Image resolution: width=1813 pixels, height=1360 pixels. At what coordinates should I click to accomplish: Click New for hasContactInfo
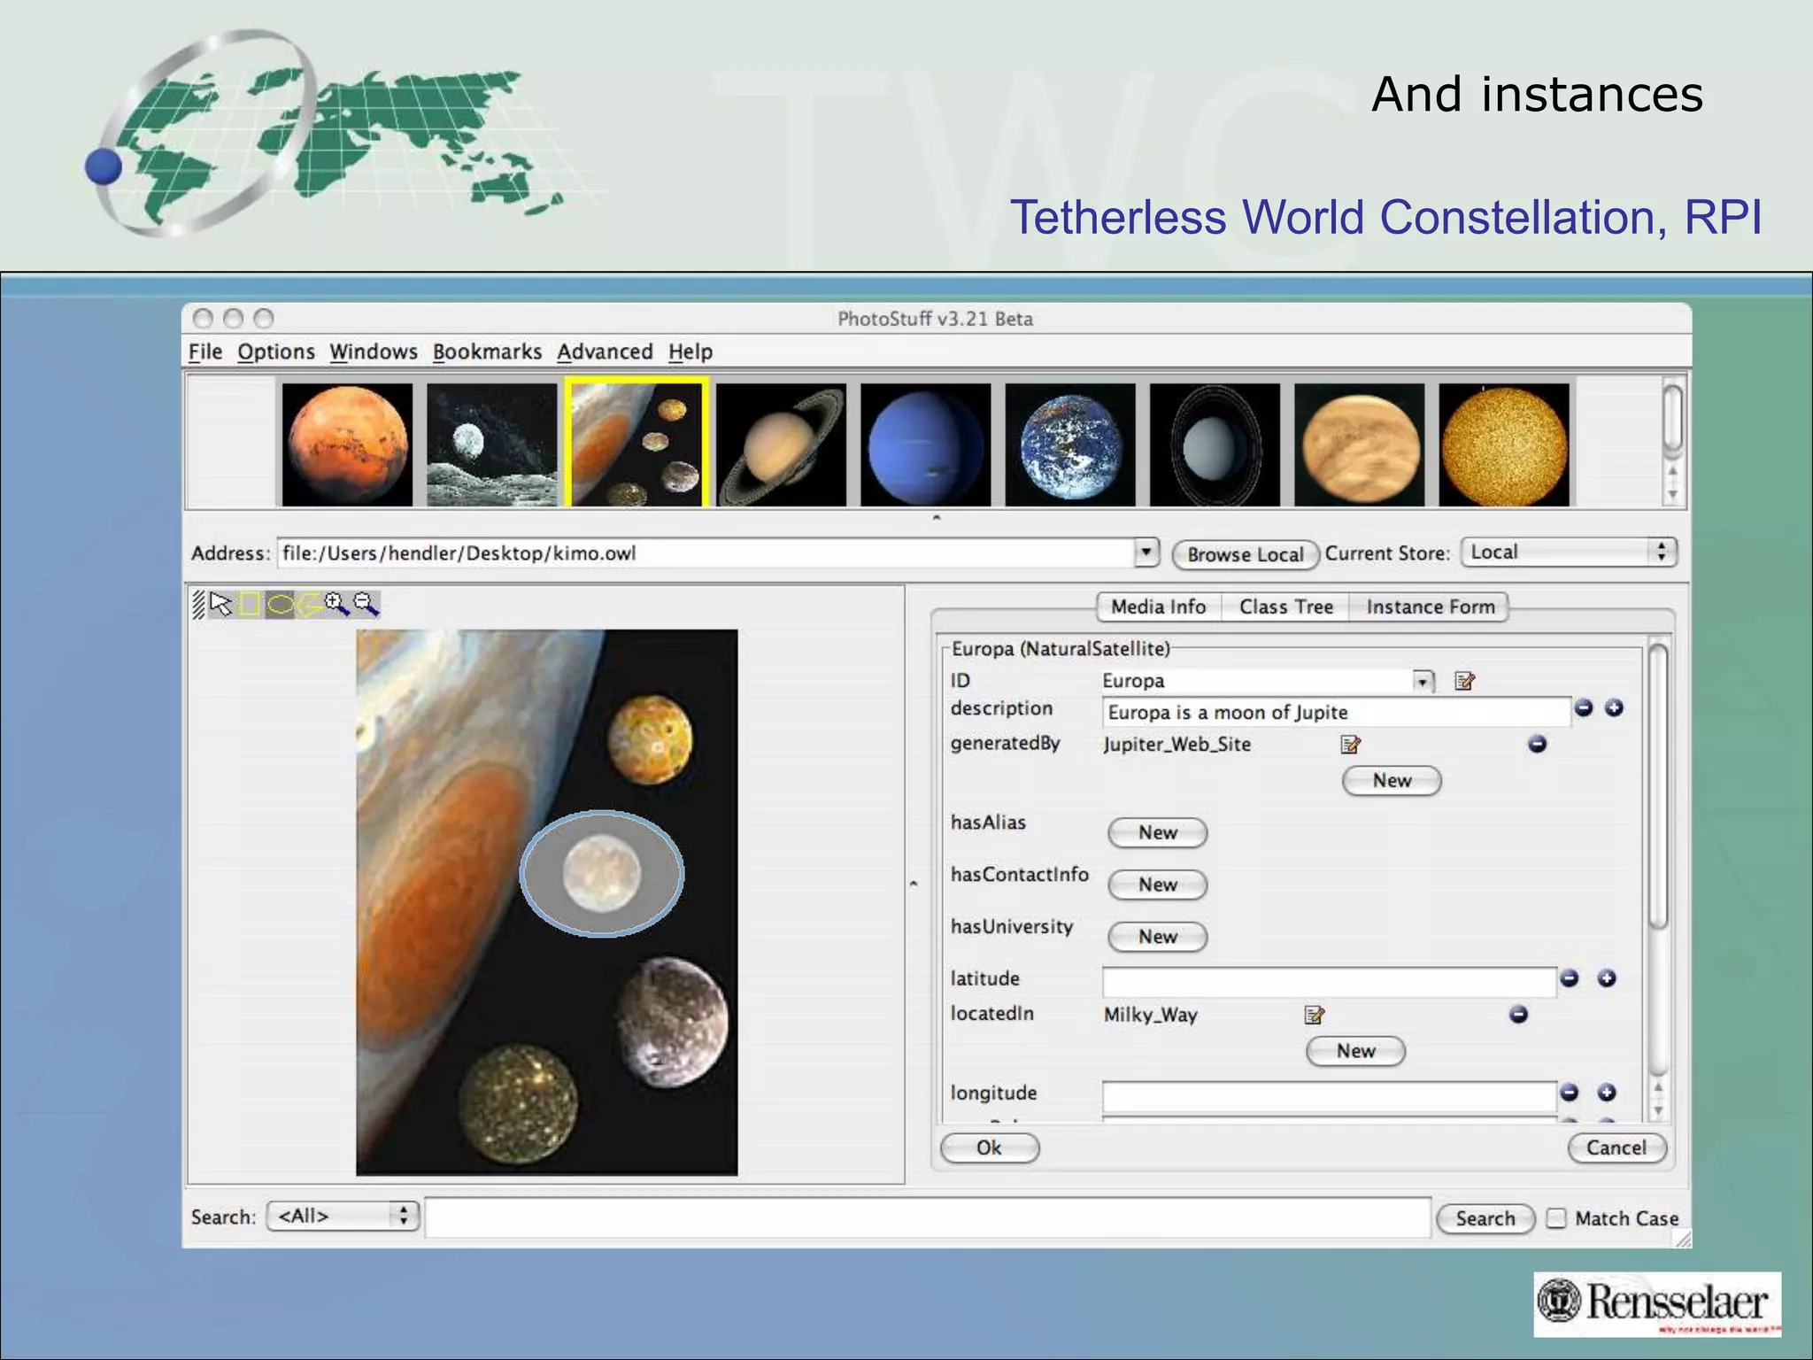tap(1158, 885)
